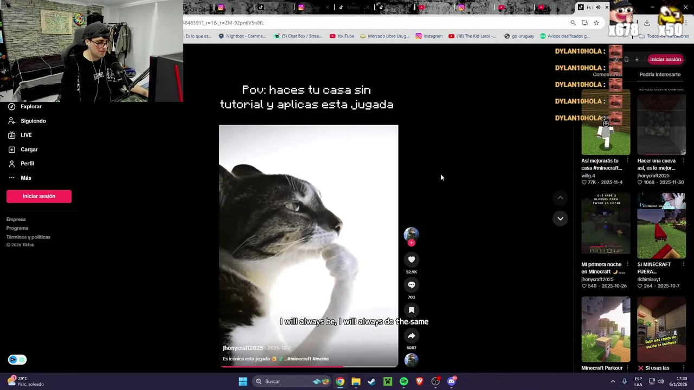The width and height of the screenshot is (694, 390).
Task: Open the Empresa footer link
Action: point(16,219)
